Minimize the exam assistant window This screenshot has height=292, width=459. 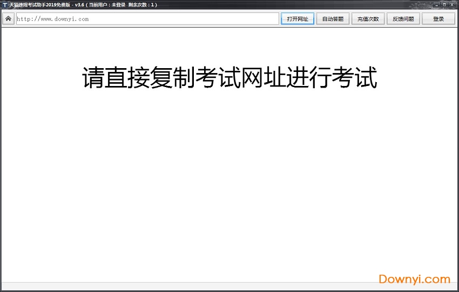coord(436,4)
